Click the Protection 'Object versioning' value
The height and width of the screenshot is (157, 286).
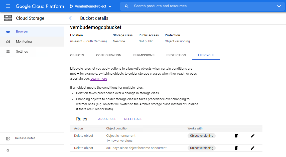[177, 41]
